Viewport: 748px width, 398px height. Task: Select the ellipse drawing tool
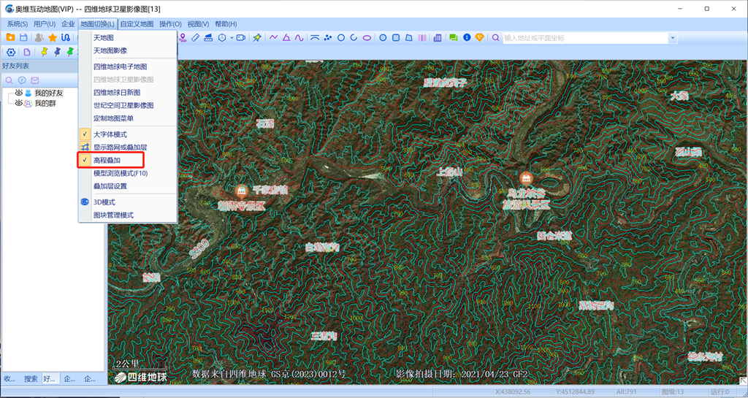[367, 38]
